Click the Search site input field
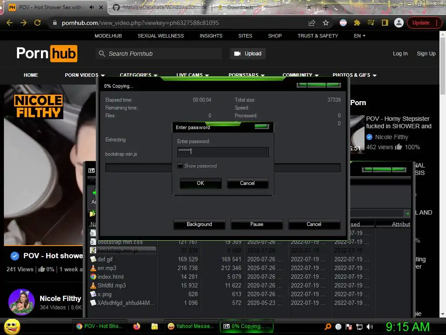Screen dimensions: 446x335 (x=159, y=54)
